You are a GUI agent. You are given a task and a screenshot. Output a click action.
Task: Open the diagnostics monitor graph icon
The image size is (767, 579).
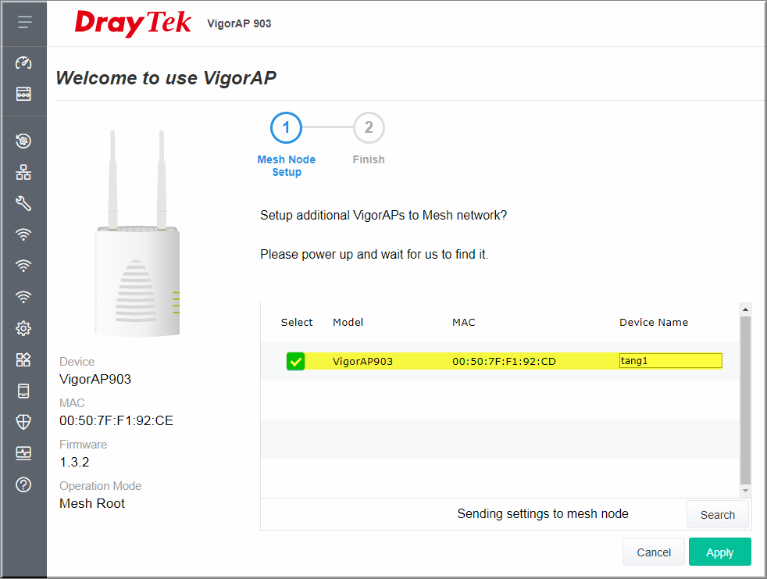(x=23, y=453)
